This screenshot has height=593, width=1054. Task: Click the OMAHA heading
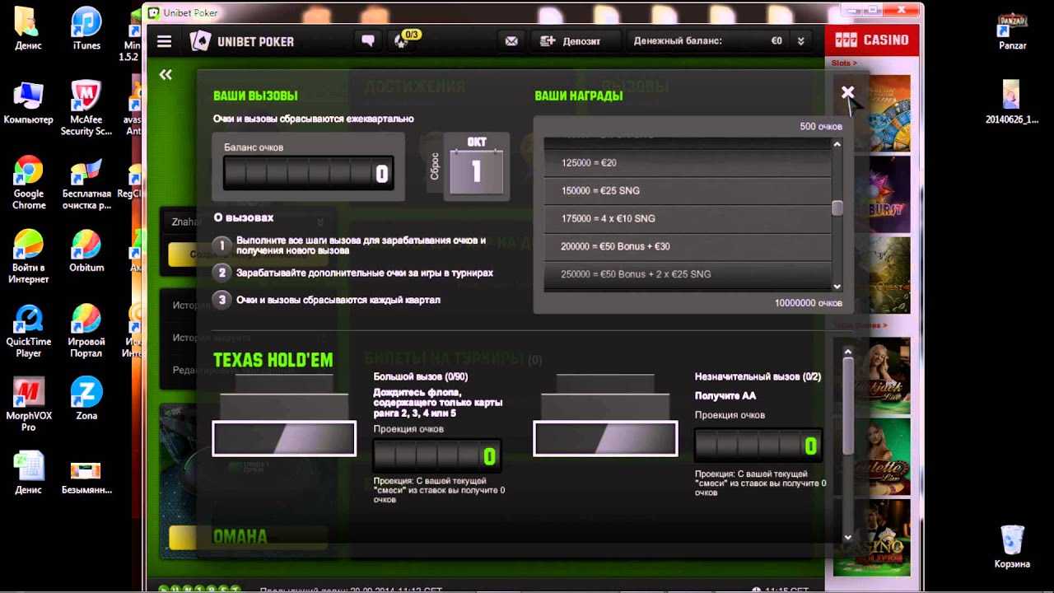pos(240,537)
